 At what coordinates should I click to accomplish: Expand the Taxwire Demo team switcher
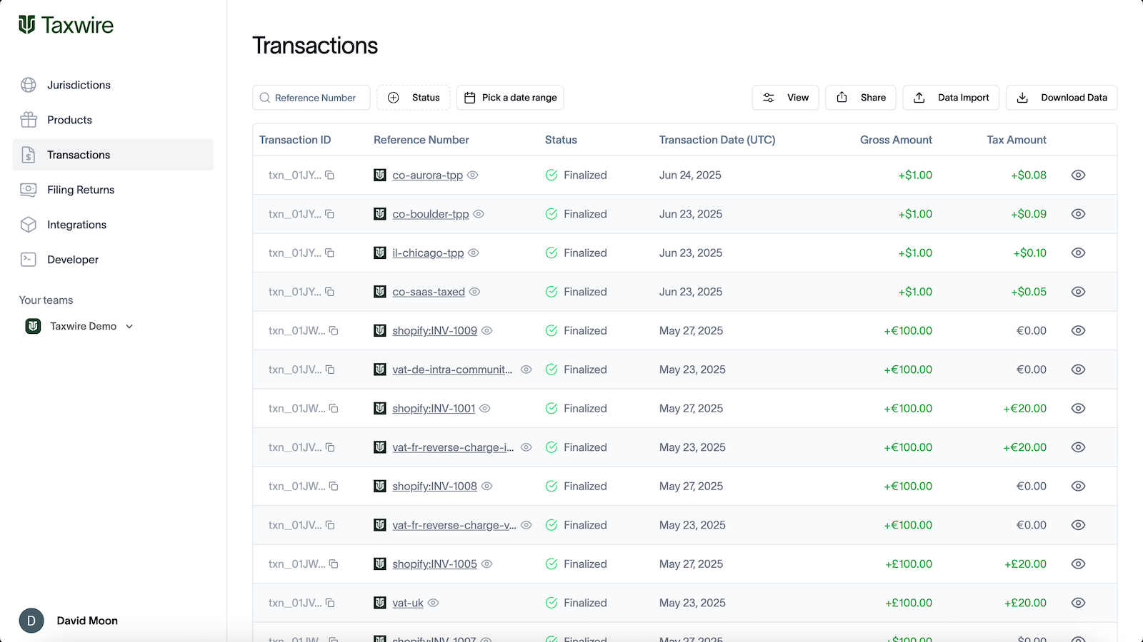[x=79, y=326]
